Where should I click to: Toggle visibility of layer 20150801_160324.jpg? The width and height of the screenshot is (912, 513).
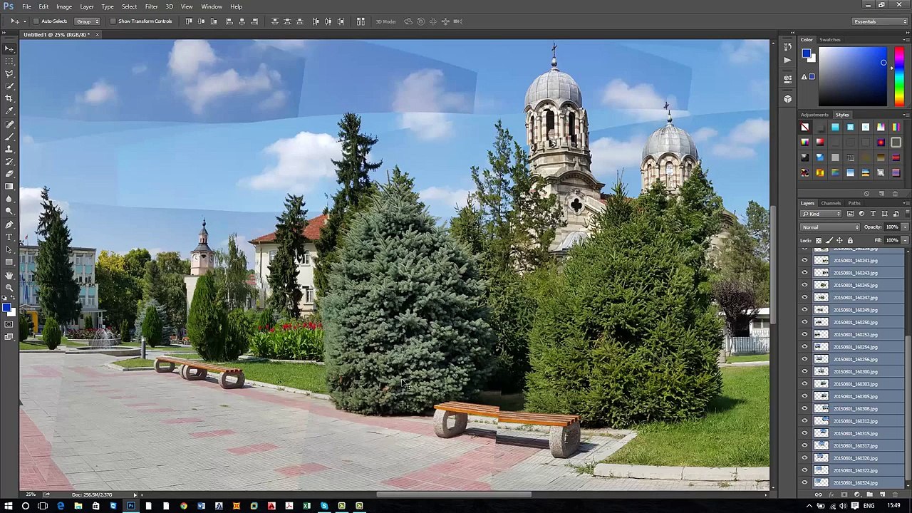pyautogui.click(x=804, y=483)
